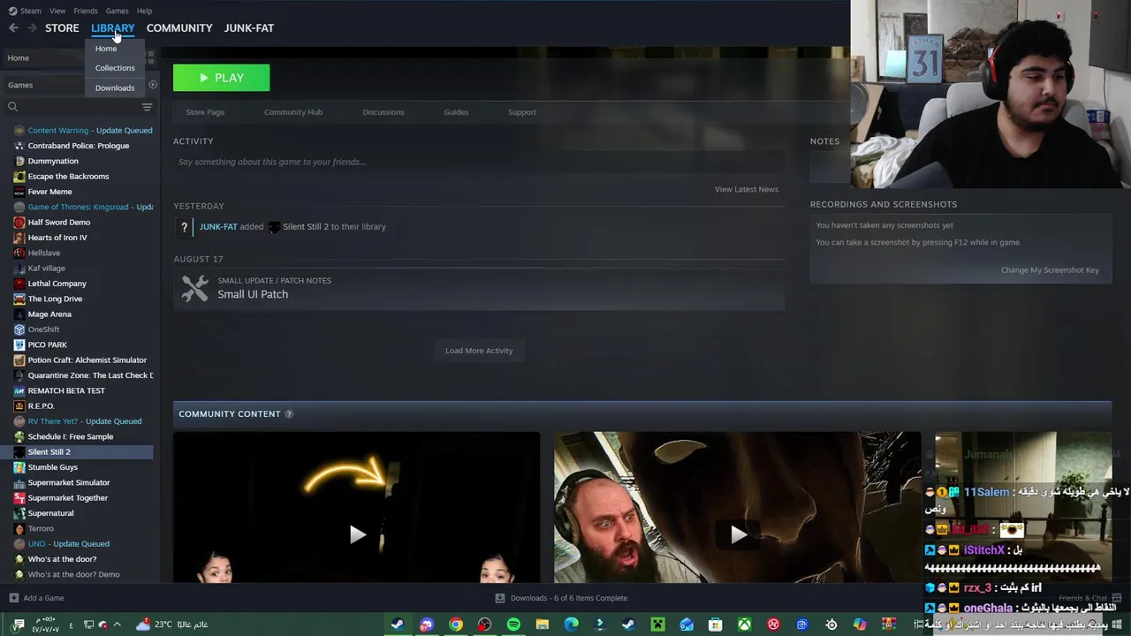Open the library filter options icon
Viewport: 1131px width, 636px height.
pos(147,107)
